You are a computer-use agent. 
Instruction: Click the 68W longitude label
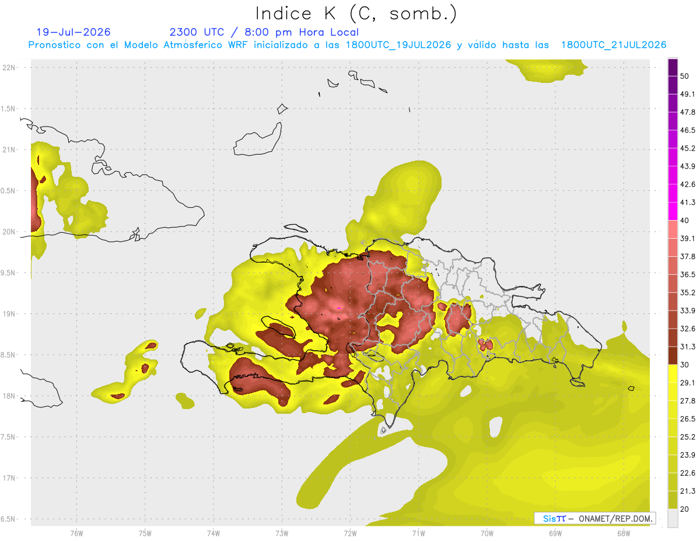click(624, 533)
